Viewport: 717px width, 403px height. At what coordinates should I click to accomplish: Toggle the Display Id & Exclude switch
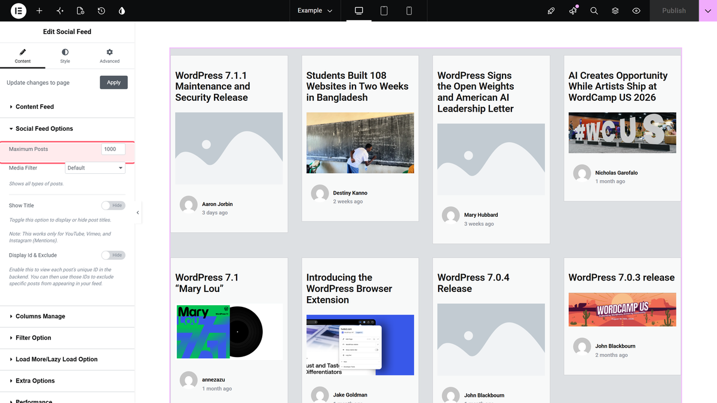[x=113, y=255]
